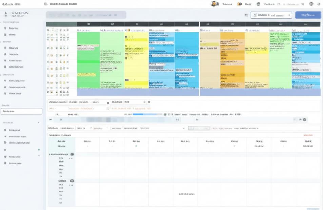Click the round icon beside the first group row in the lower table

(x=72, y=154)
